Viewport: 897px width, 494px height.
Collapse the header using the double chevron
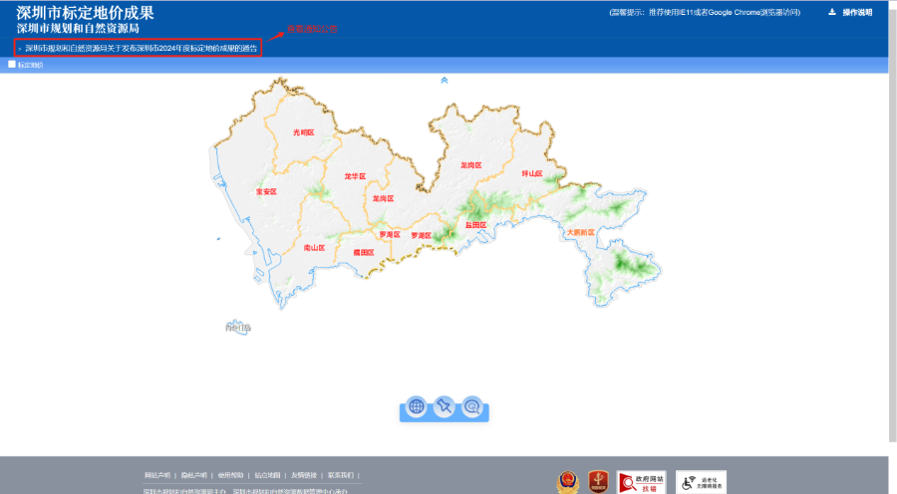pyautogui.click(x=445, y=80)
